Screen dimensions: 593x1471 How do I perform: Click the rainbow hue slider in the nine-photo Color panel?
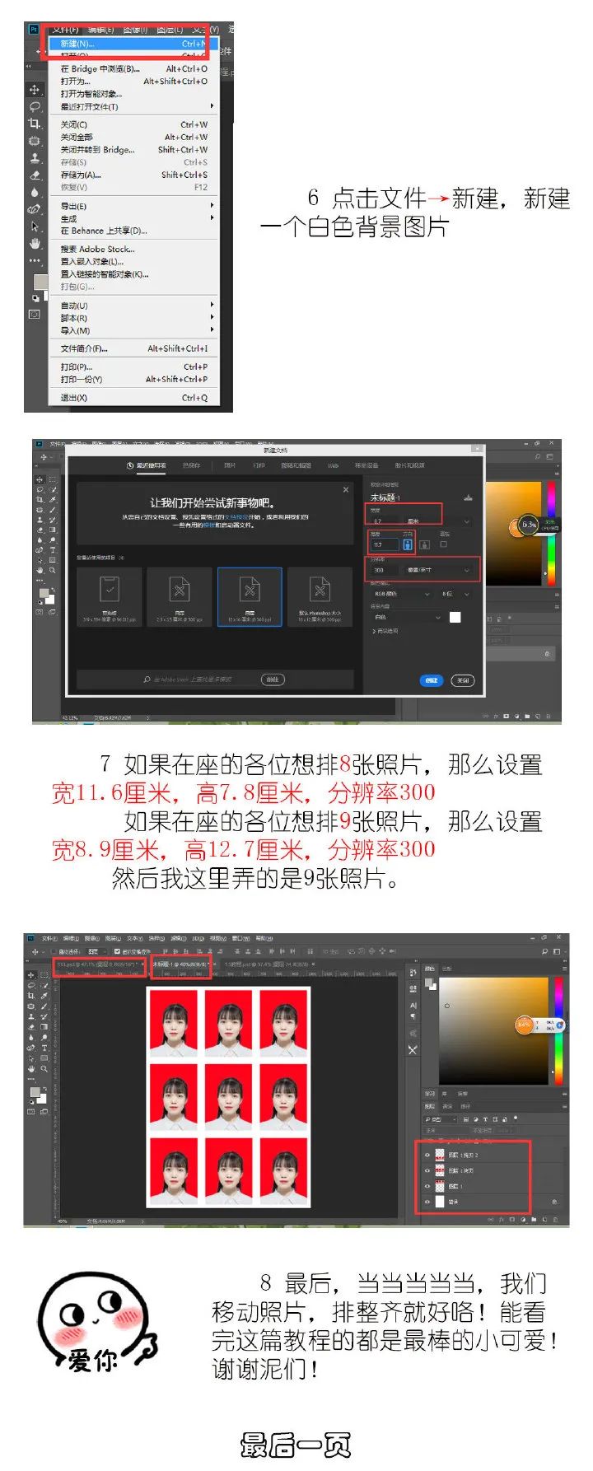point(558,1030)
